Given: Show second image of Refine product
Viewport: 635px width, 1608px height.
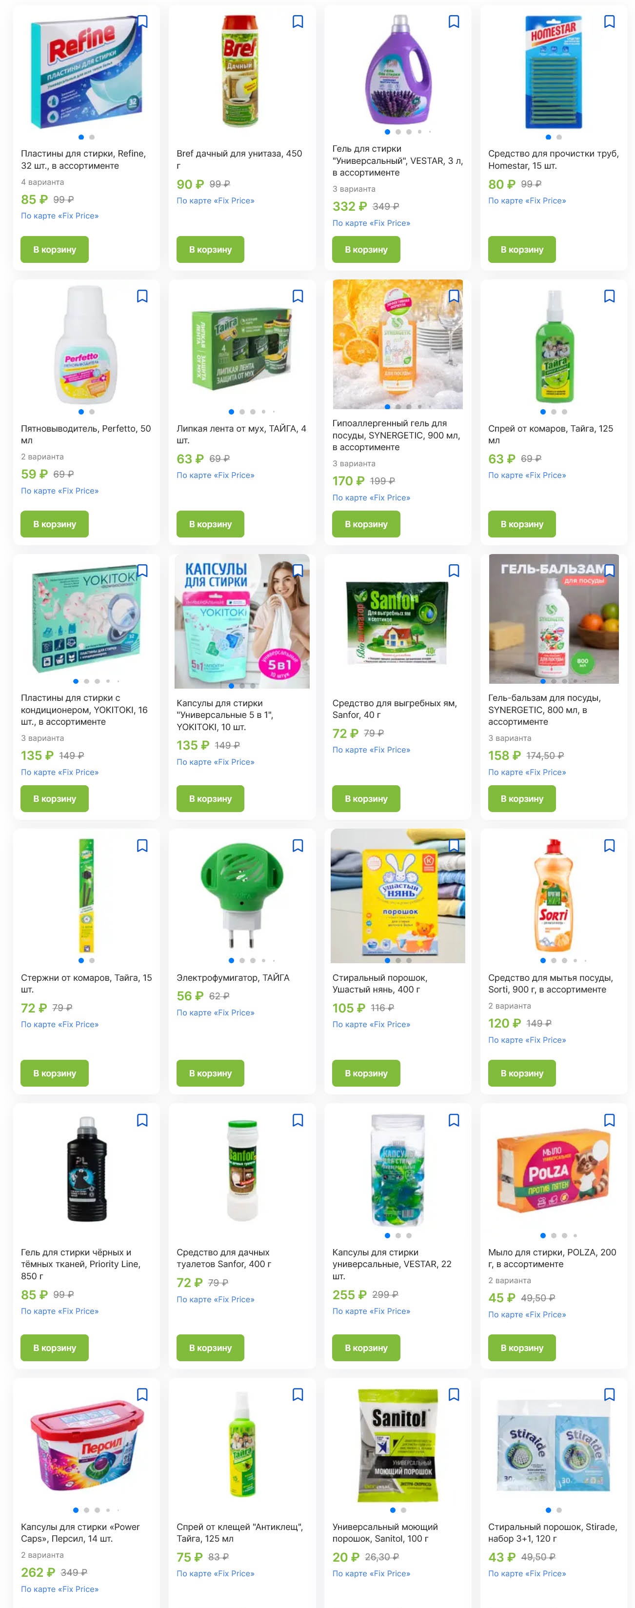Looking at the screenshot, I should coord(92,137).
